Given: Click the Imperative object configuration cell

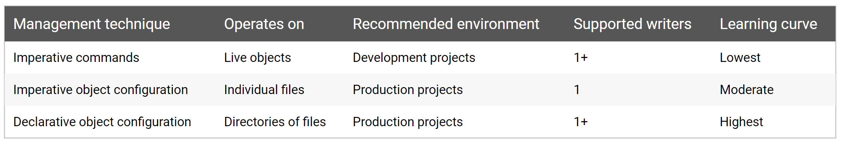Looking at the screenshot, I should coord(100,90).
